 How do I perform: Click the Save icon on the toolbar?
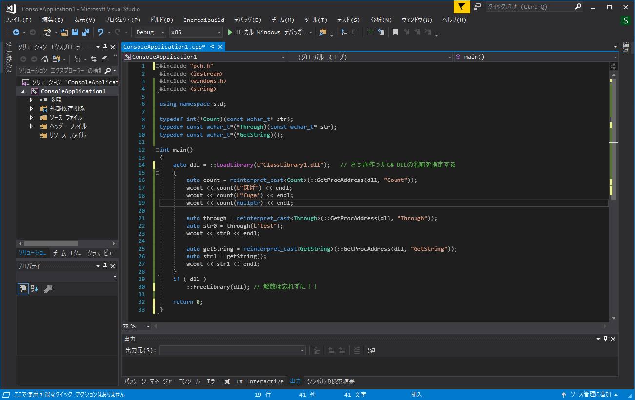point(76,32)
